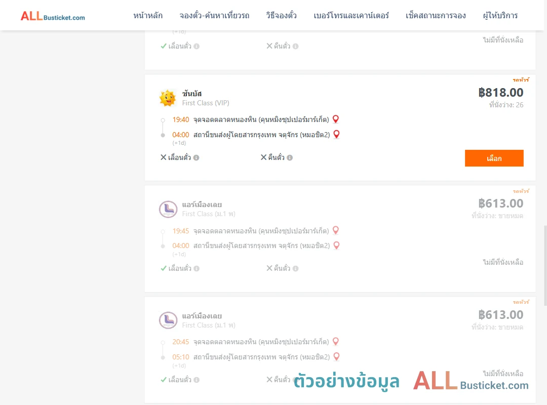The image size is (547, 405).
Task: Go to จองตั๋ว-ค้นหาเที่ยวรถ menu item
Action: coord(214,16)
